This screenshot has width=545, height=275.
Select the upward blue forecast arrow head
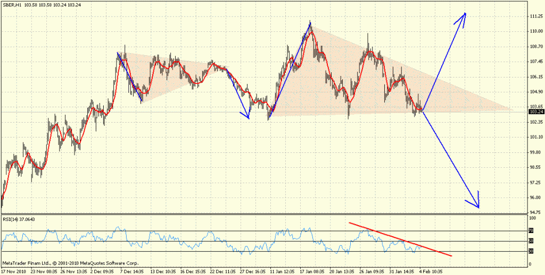(x=464, y=15)
